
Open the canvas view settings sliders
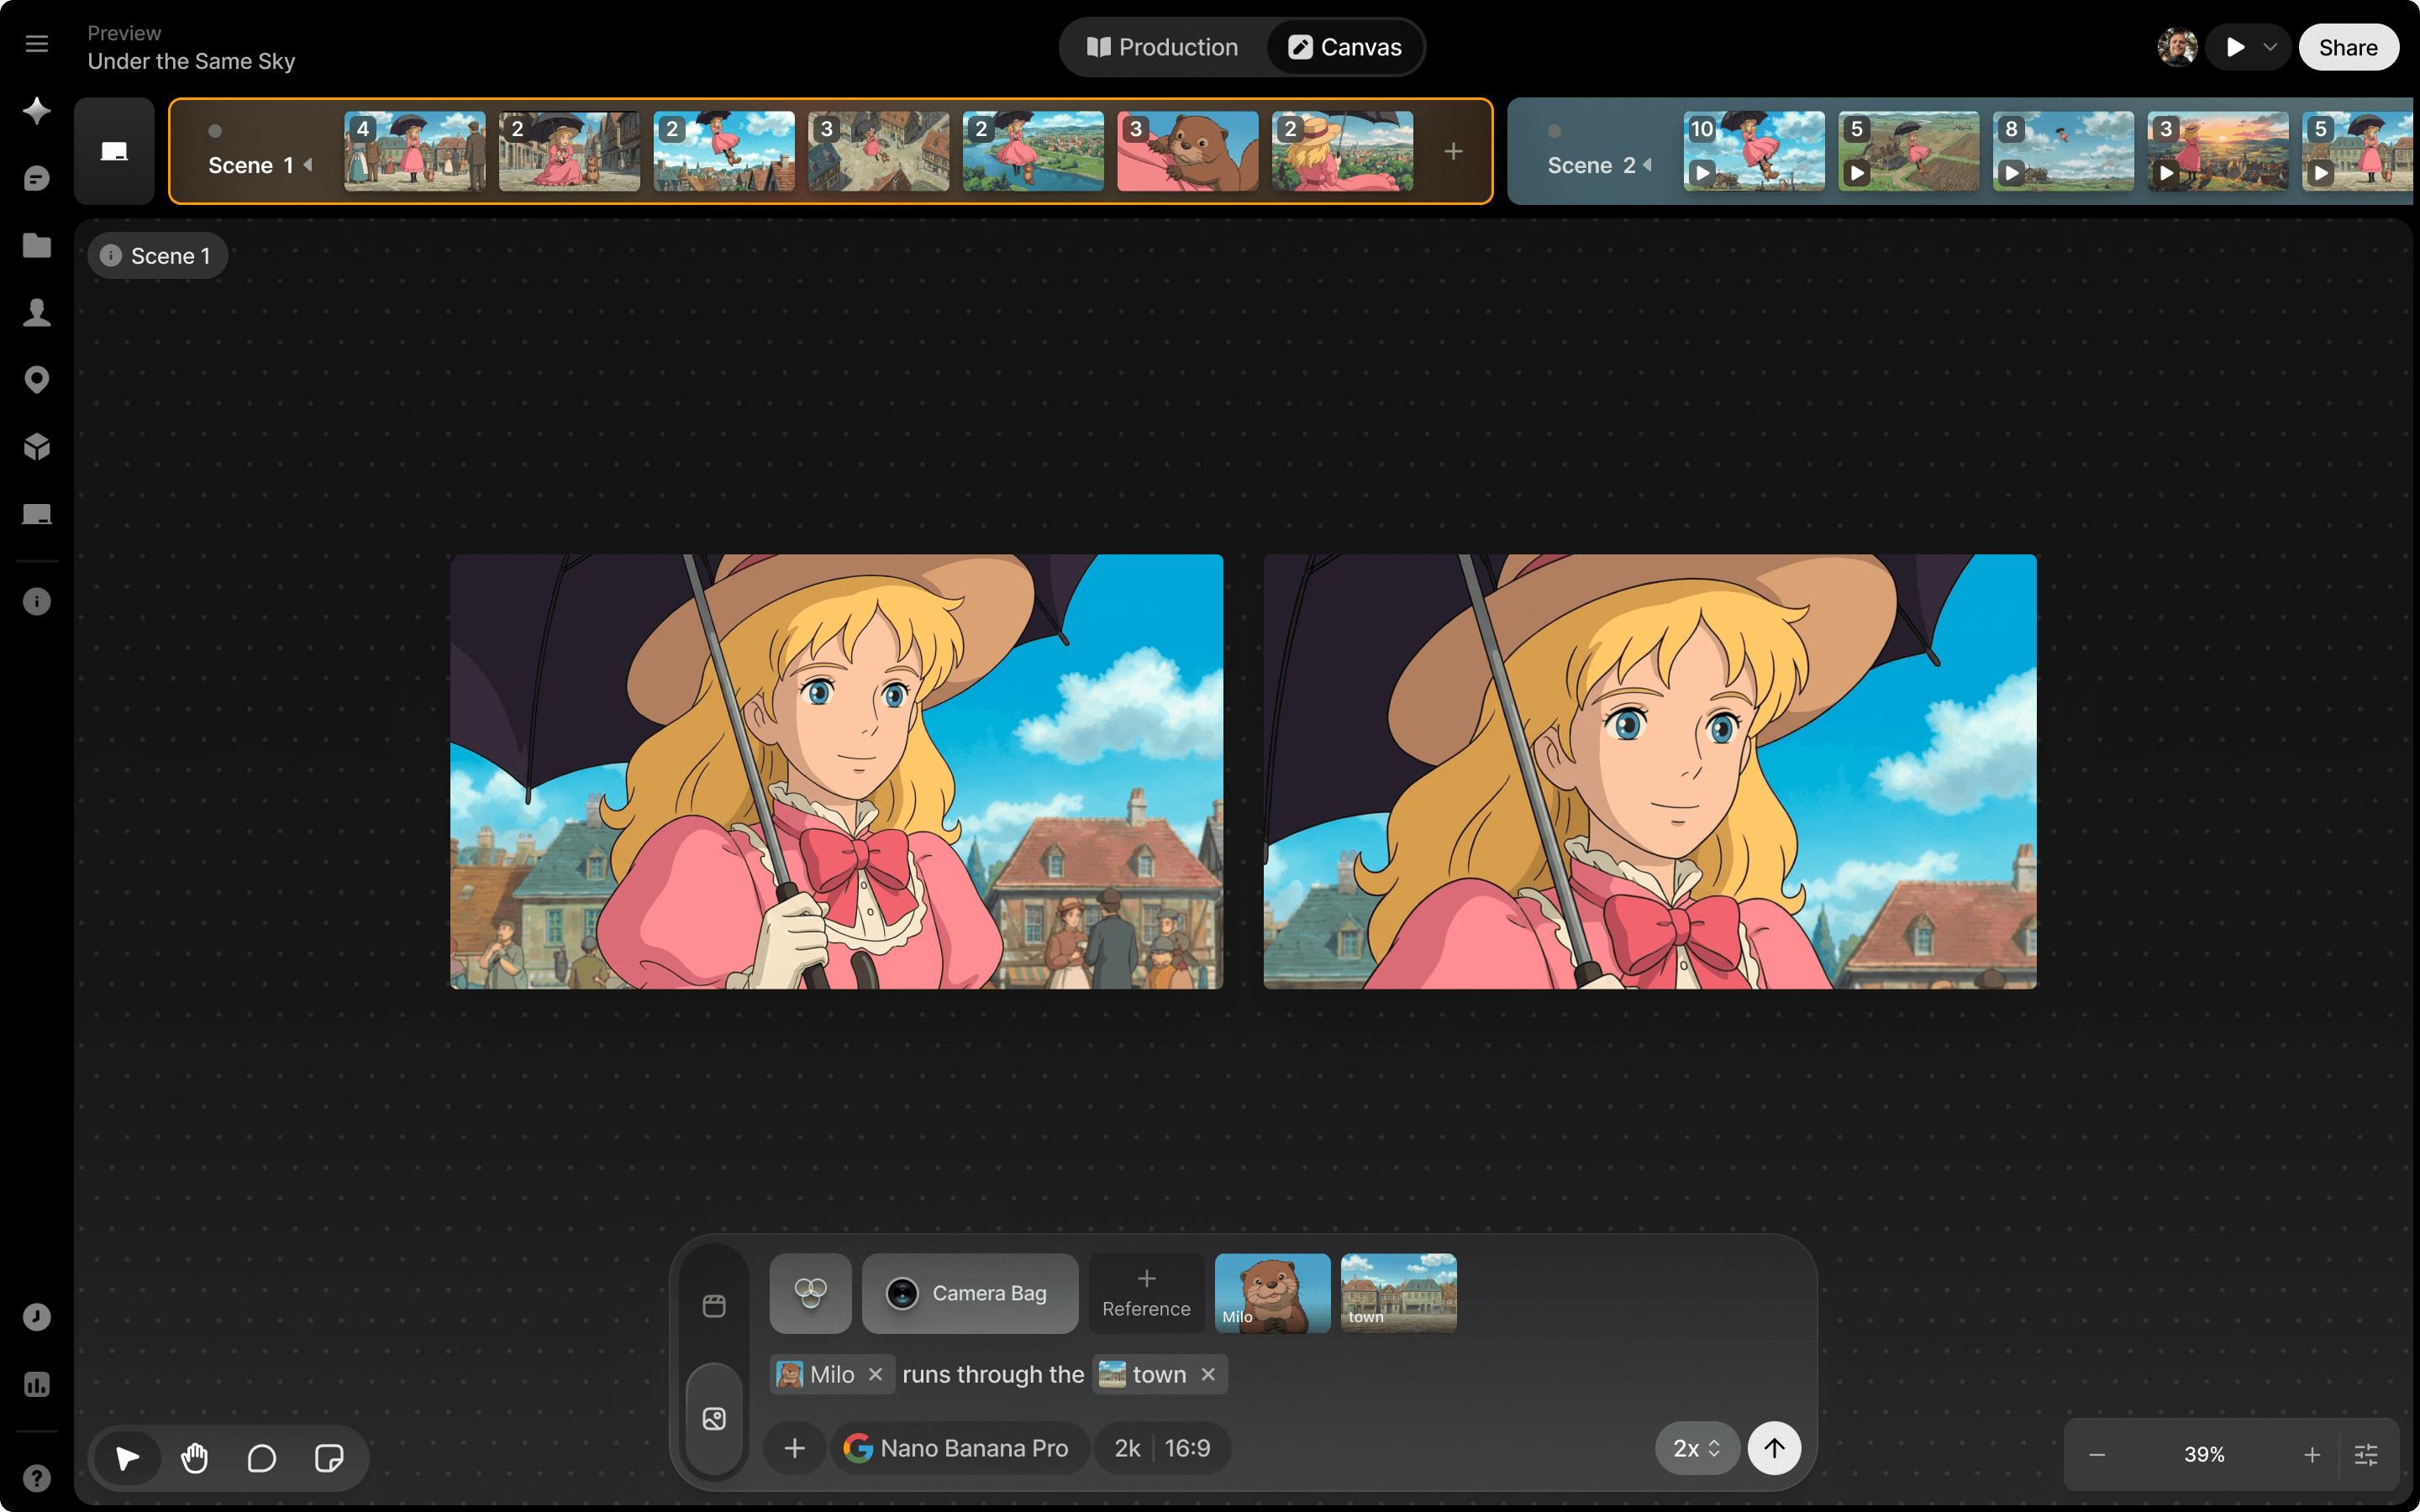tap(2366, 1455)
